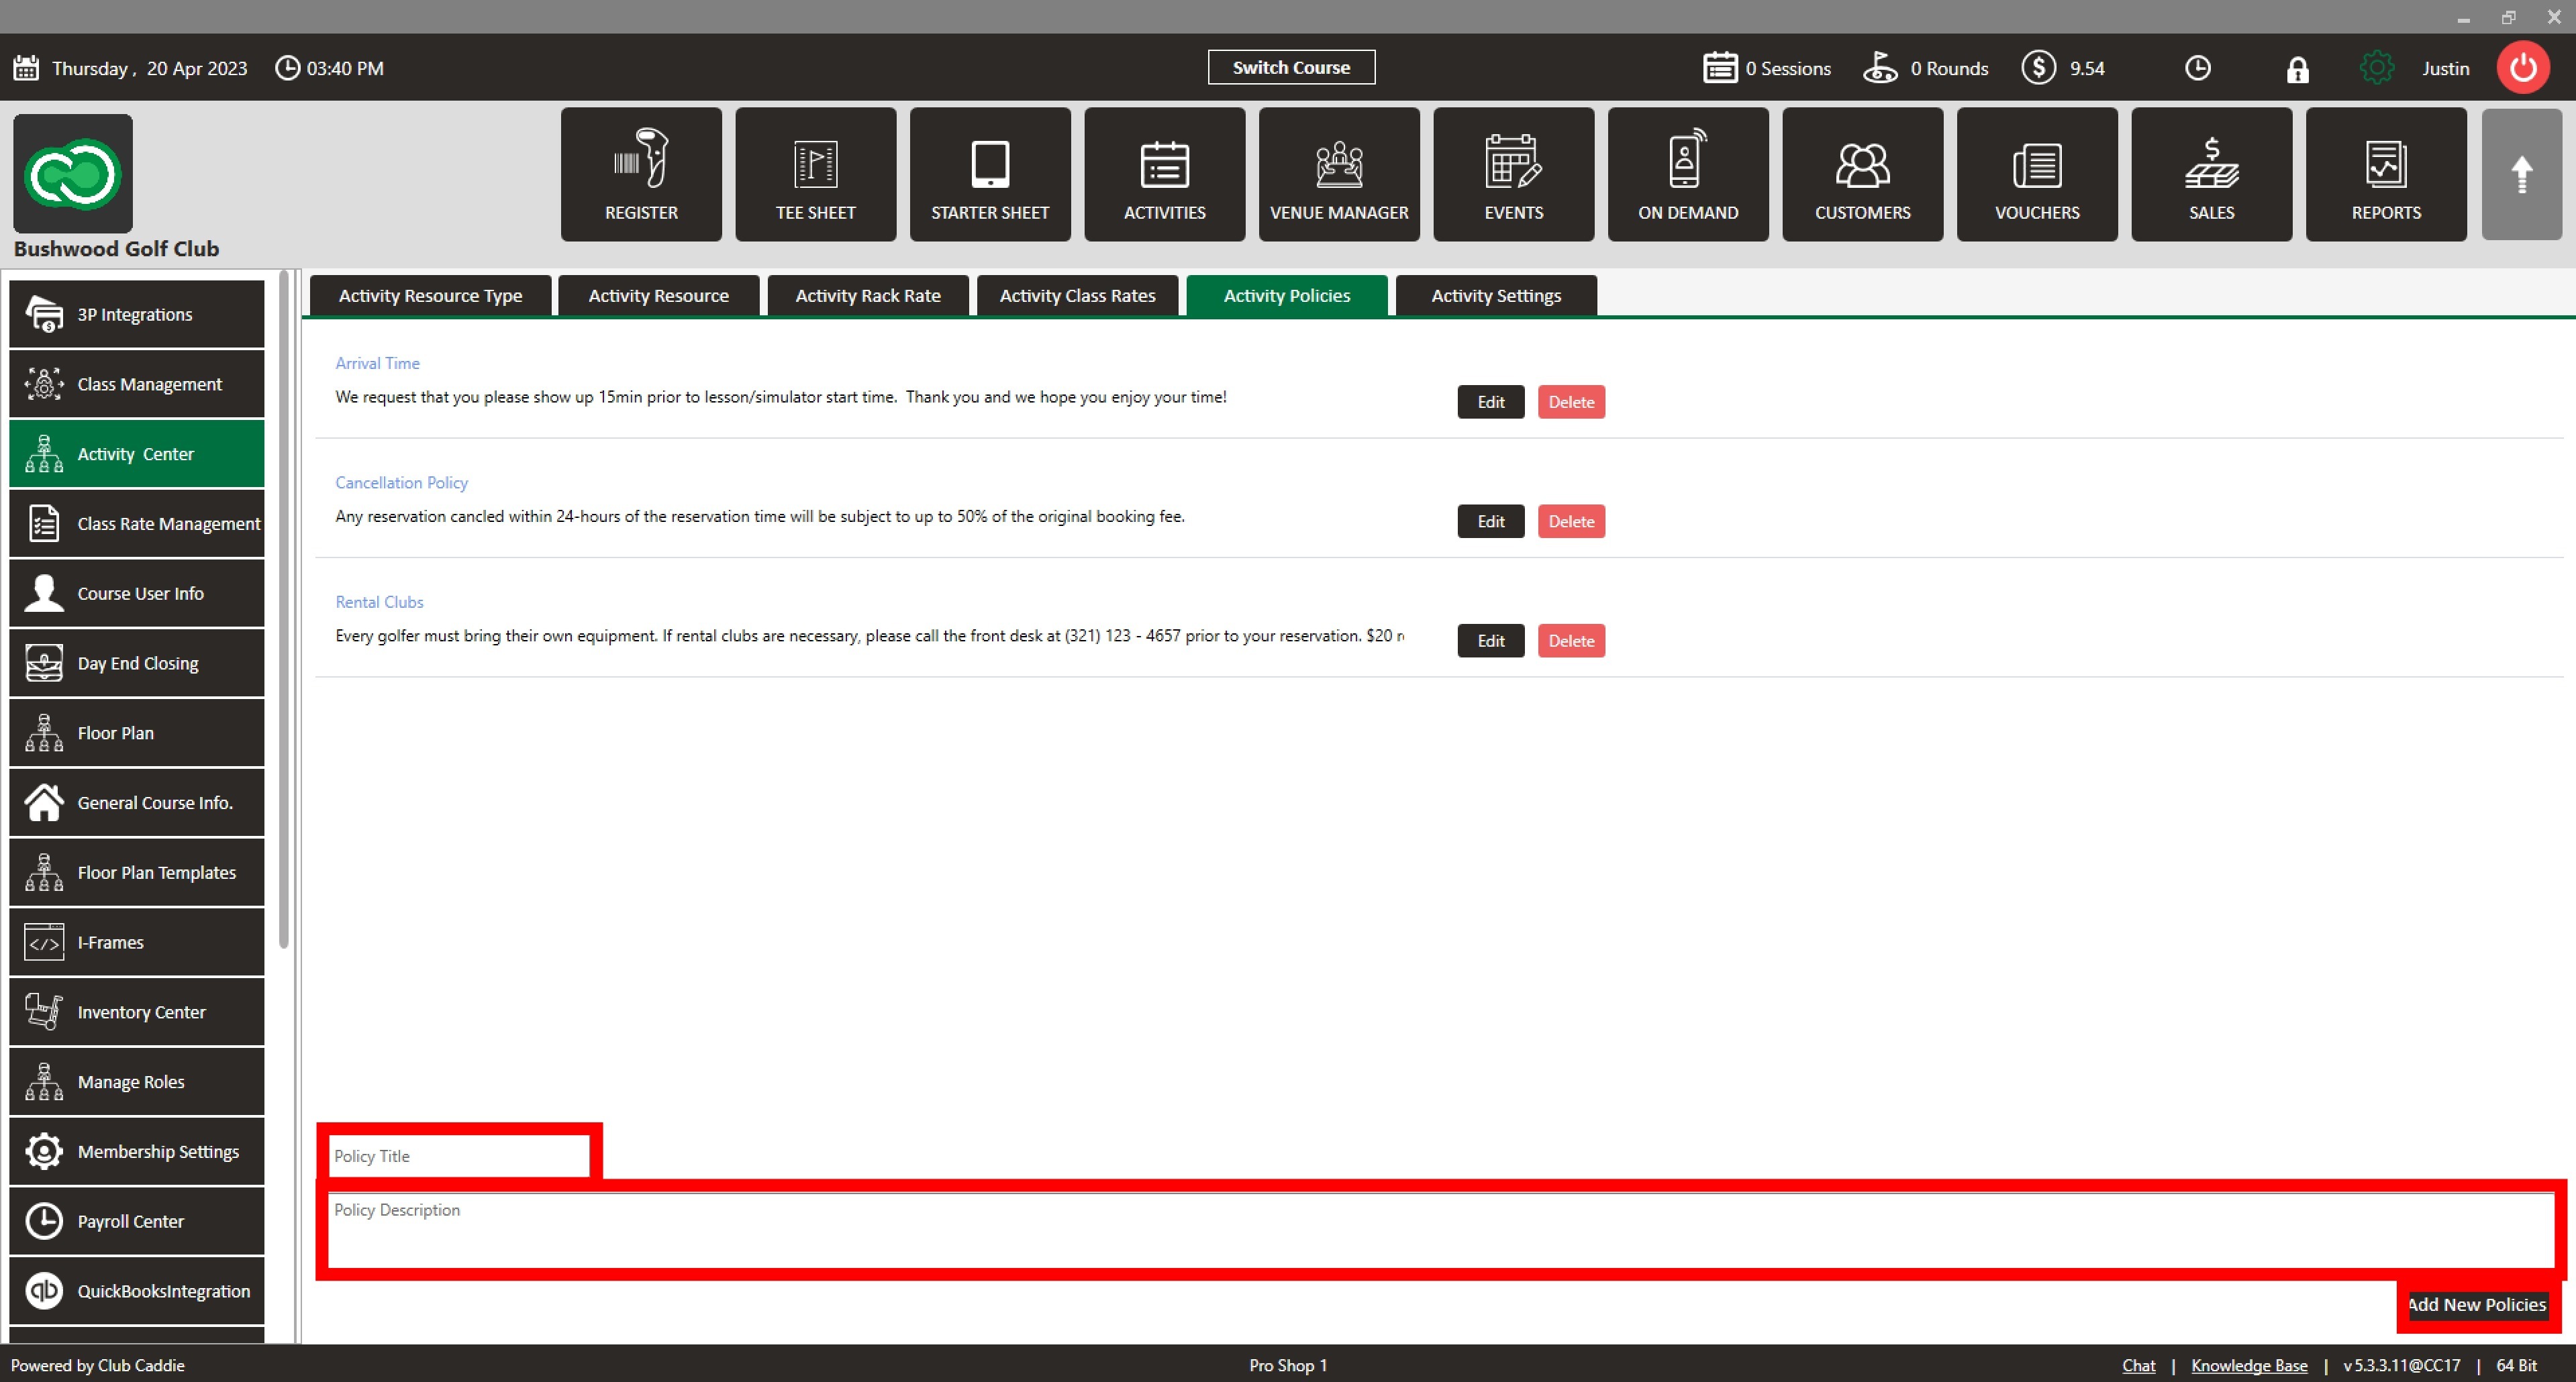
Task: Edit the Cancellation Policy
Action: click(x=1490, y=521)
